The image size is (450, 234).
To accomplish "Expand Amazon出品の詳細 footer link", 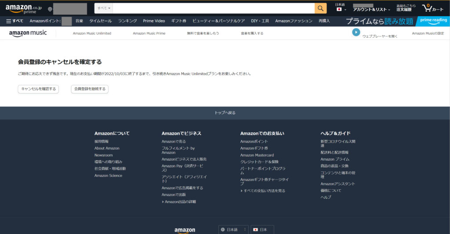I will [x=179, y=202].
